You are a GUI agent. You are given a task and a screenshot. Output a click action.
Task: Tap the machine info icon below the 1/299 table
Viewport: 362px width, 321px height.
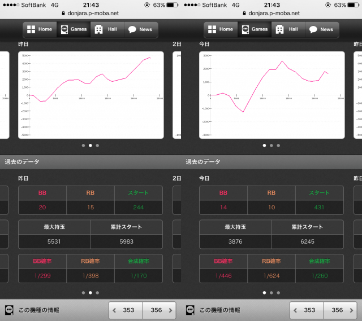pos(9,310)
